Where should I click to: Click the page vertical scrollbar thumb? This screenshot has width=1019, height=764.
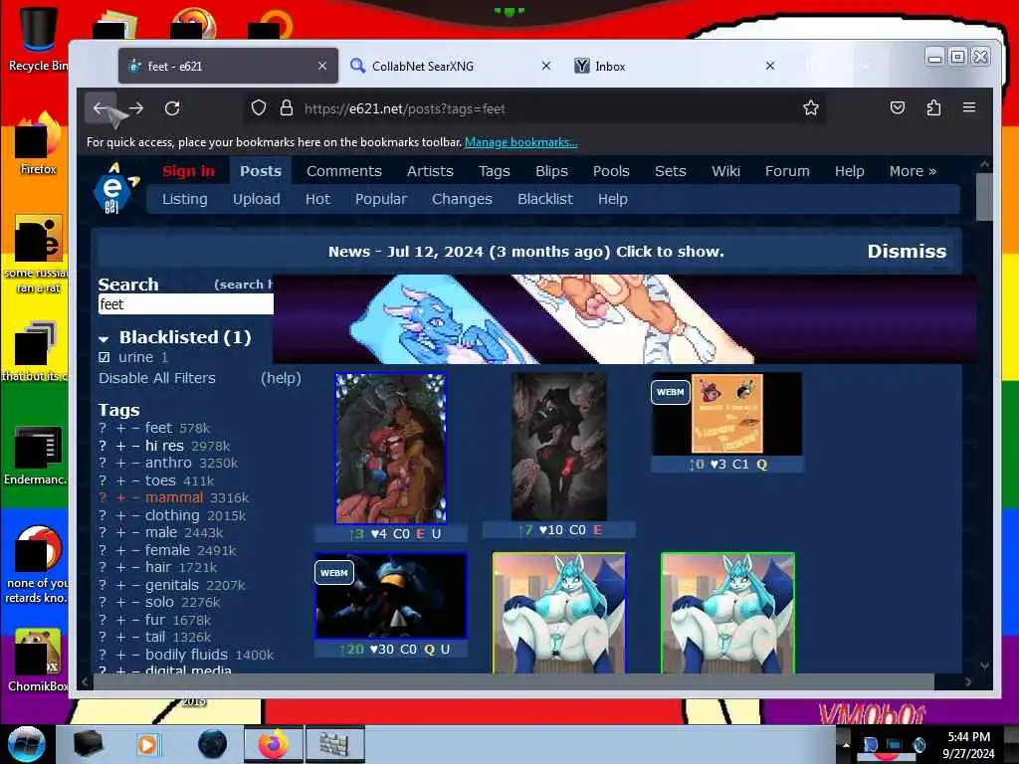point(984,196)
